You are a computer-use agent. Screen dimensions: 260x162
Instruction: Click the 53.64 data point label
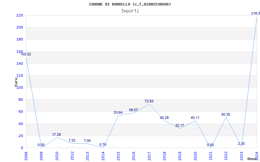[118, 112]
